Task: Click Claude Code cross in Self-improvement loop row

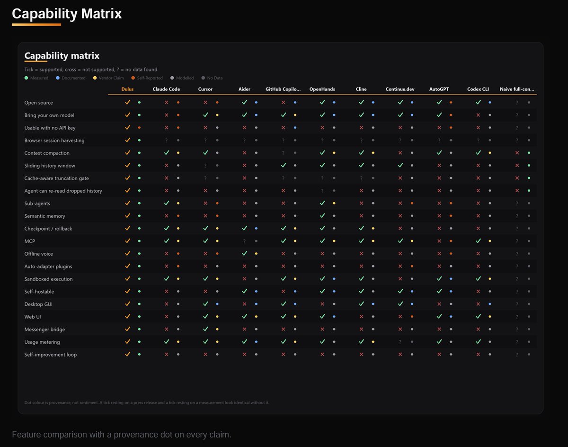Action: [x=167, y=354]
